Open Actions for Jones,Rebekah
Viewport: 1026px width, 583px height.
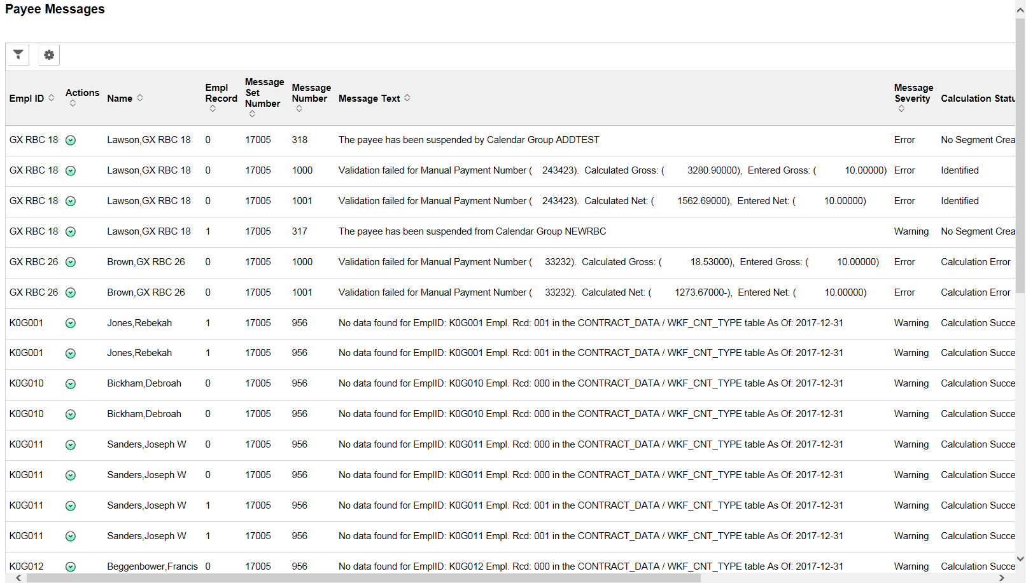71,323
